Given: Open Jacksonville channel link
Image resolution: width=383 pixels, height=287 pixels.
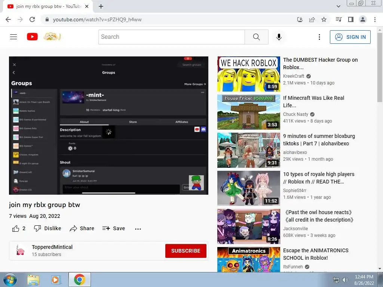Looking at the screenshot, I should click(x=295, y=228).
